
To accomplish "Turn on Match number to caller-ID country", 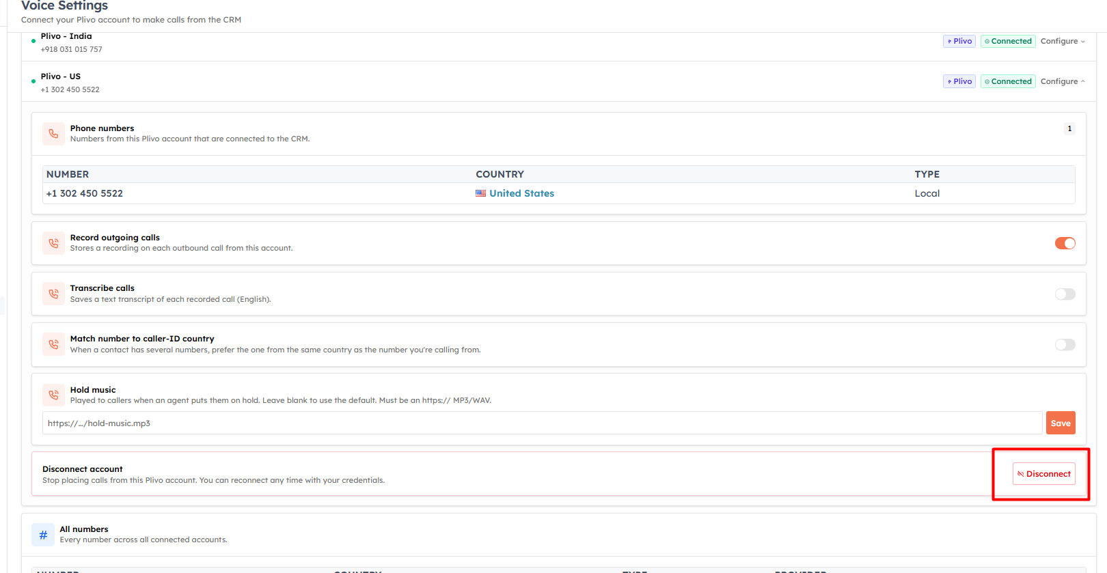I will 1065,344.
